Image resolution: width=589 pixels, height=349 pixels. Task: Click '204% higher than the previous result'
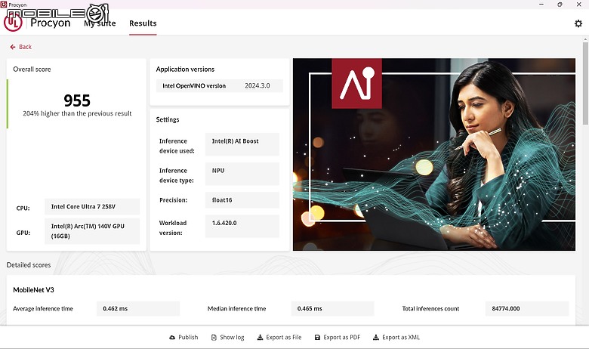pyautogui.click(x=77, y=113)
